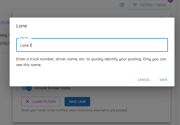
Task: Click the purple notification badge
Action: [x=170, y=1]
